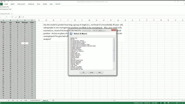Select Box Plot in the macro list
185x104 pixels.
[x=73, y=40]
